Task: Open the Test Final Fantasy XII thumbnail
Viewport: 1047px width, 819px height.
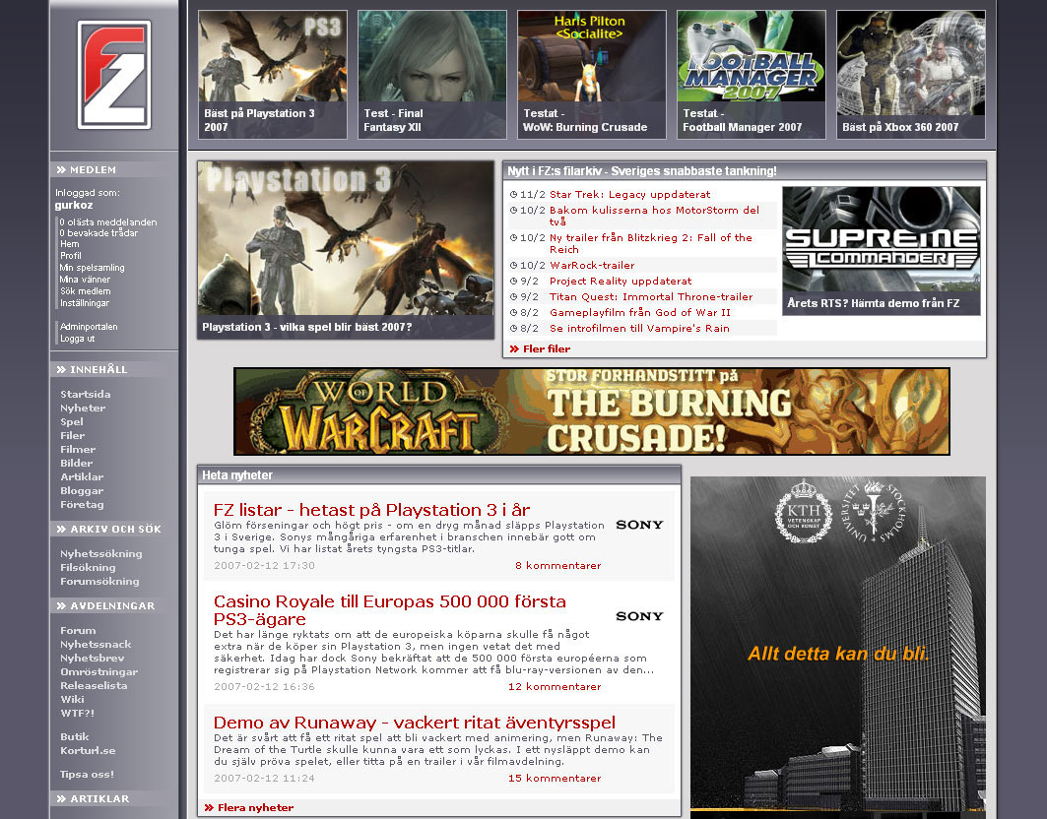Action: click(432, 75)
